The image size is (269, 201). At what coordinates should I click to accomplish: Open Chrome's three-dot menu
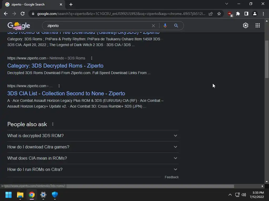(x=263, y=14)
